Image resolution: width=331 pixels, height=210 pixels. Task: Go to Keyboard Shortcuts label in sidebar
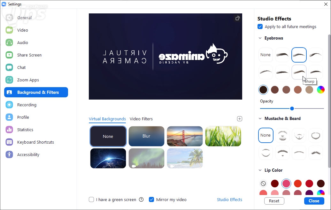pyautogui.click(x=35, y=142)
